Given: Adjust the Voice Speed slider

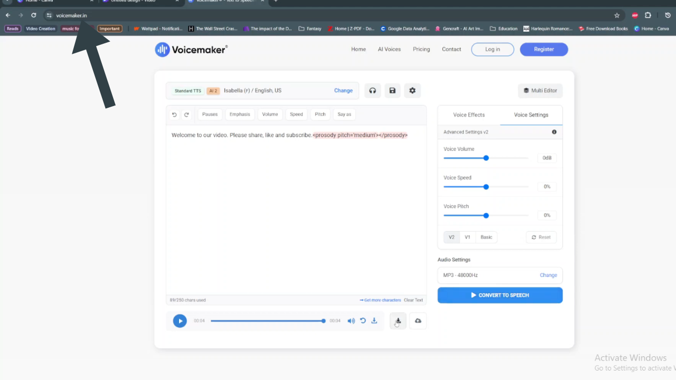Looking at the screenshot, I should tap(486, 187).
